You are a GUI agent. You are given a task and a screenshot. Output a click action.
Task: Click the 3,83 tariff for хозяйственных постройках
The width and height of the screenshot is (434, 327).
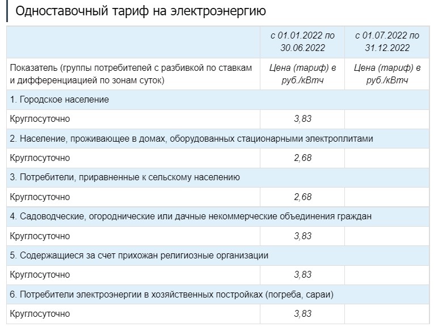tap(302, 314)
